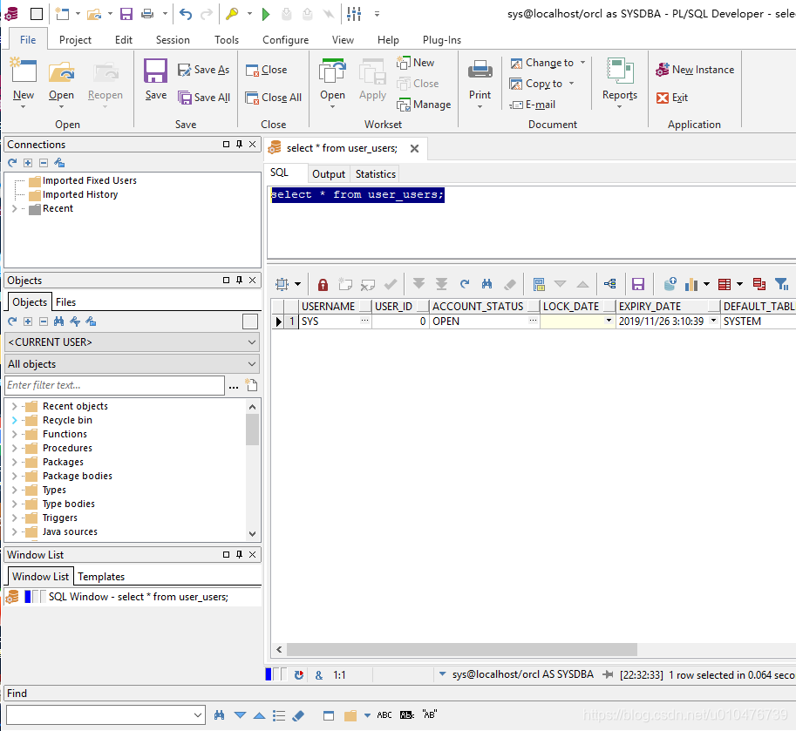This screenshot has width=796, height=731.
Task: Toggle highlighted ABc option in Find bar
Action: (406, 714)
